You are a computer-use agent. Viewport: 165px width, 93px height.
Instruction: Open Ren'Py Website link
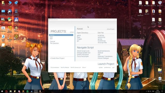[x=65, y=67]
